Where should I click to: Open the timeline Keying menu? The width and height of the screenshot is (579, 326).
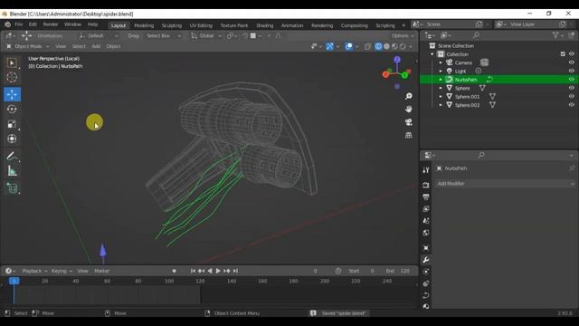62,271
